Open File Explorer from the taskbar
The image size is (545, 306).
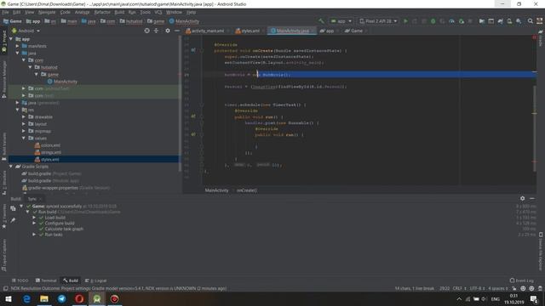[44, 298]
